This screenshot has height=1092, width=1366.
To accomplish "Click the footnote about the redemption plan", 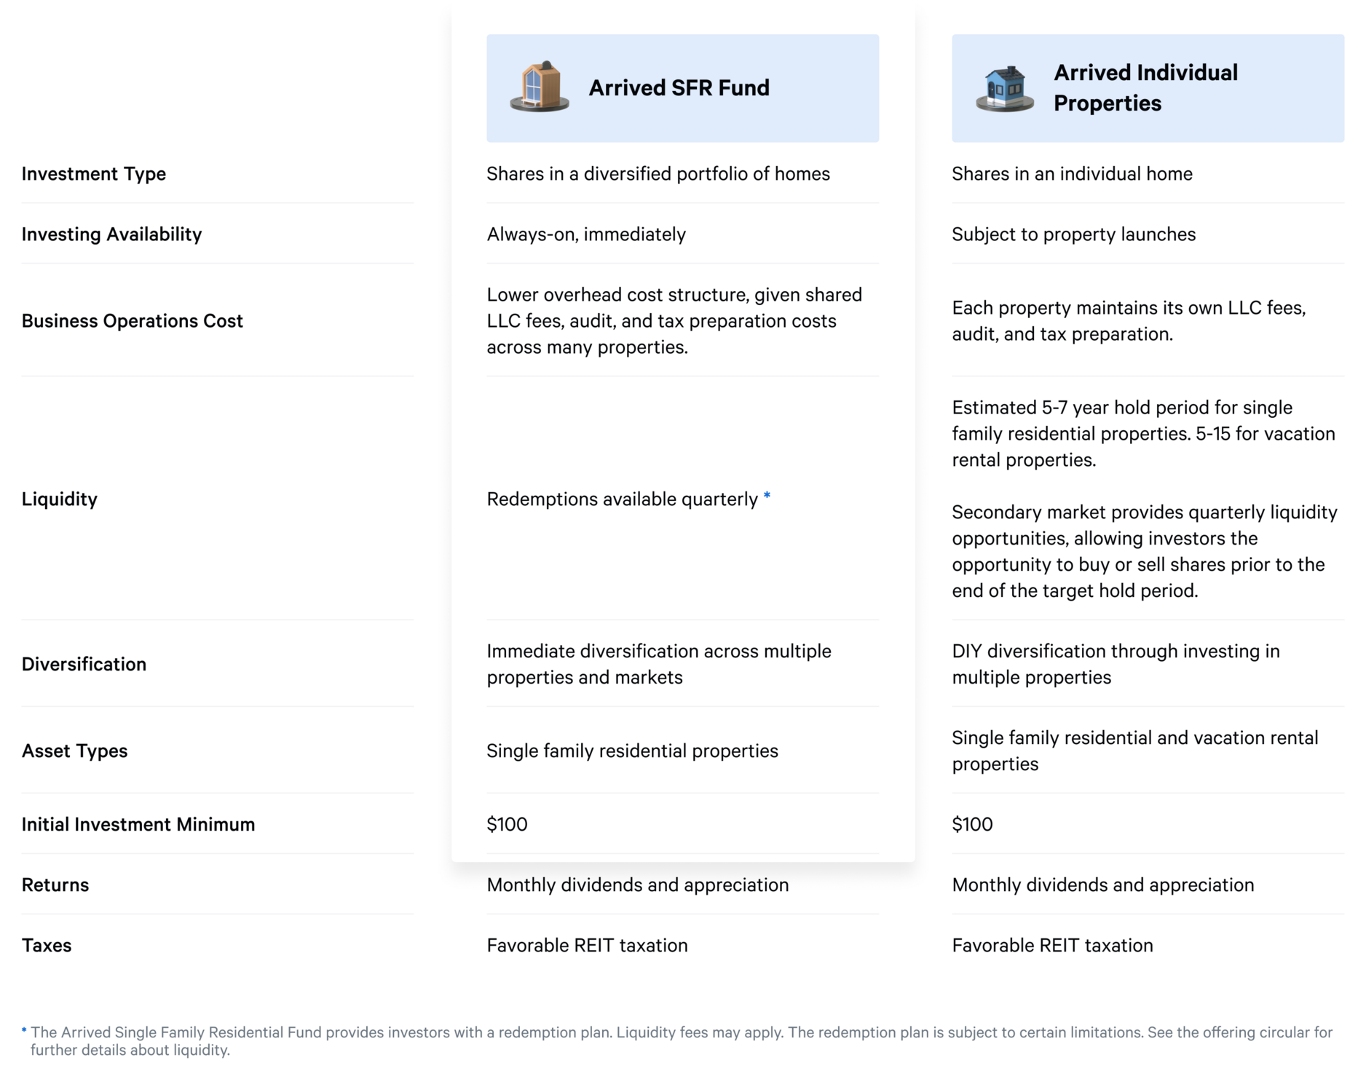I will 682,1041.
